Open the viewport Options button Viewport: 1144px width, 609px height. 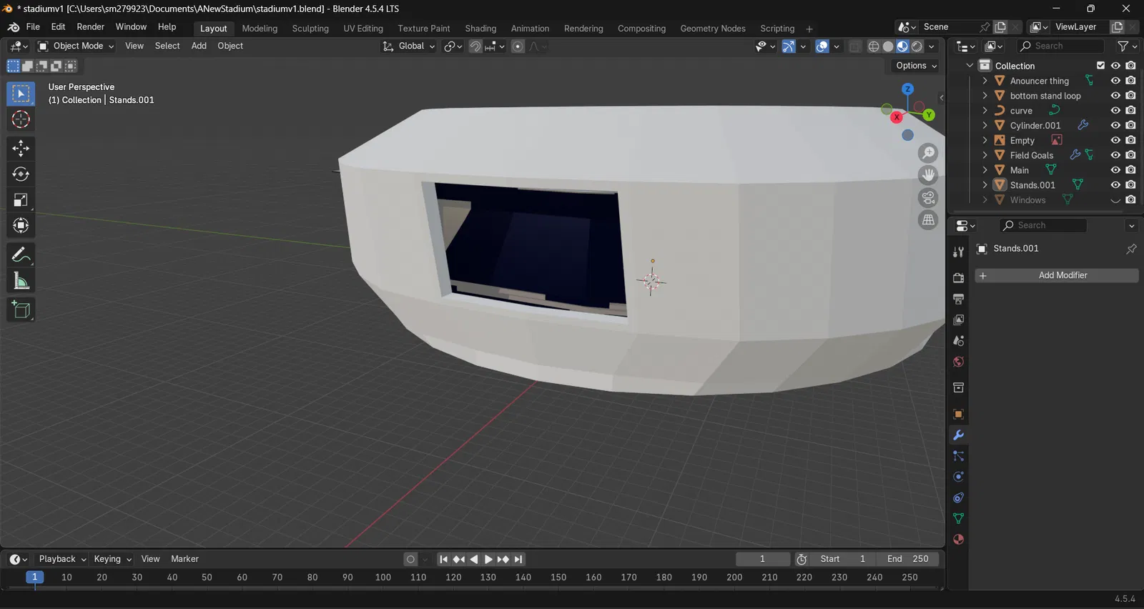[917, 66]
